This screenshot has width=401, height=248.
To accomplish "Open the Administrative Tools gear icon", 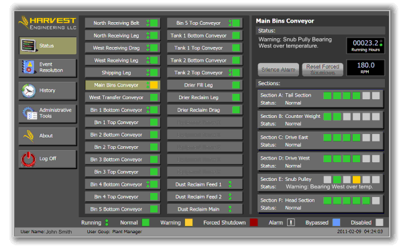I will click(x=30, y=113).
